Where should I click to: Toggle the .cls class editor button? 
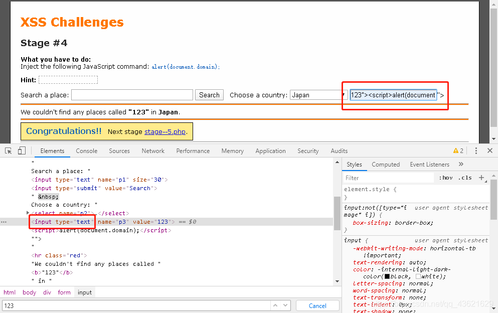coord(465,178)
